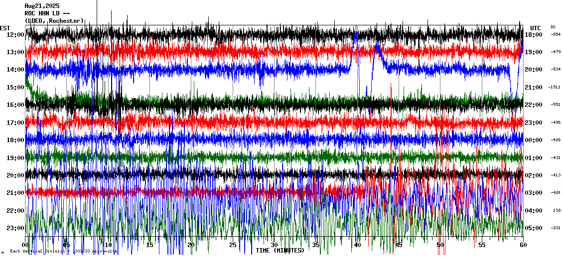This screenshot has height=258, width=563.
Task: Click 18:00 in the EST column
Action: tap(15, 141)
